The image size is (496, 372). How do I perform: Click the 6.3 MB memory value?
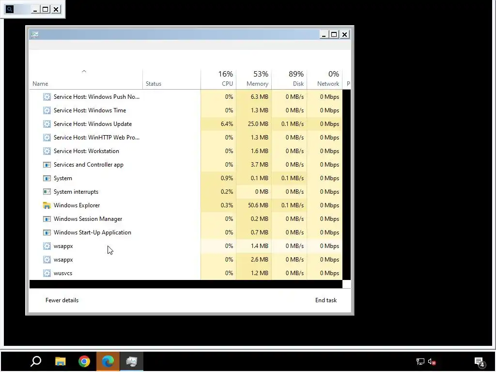click(x=260, y=97)
